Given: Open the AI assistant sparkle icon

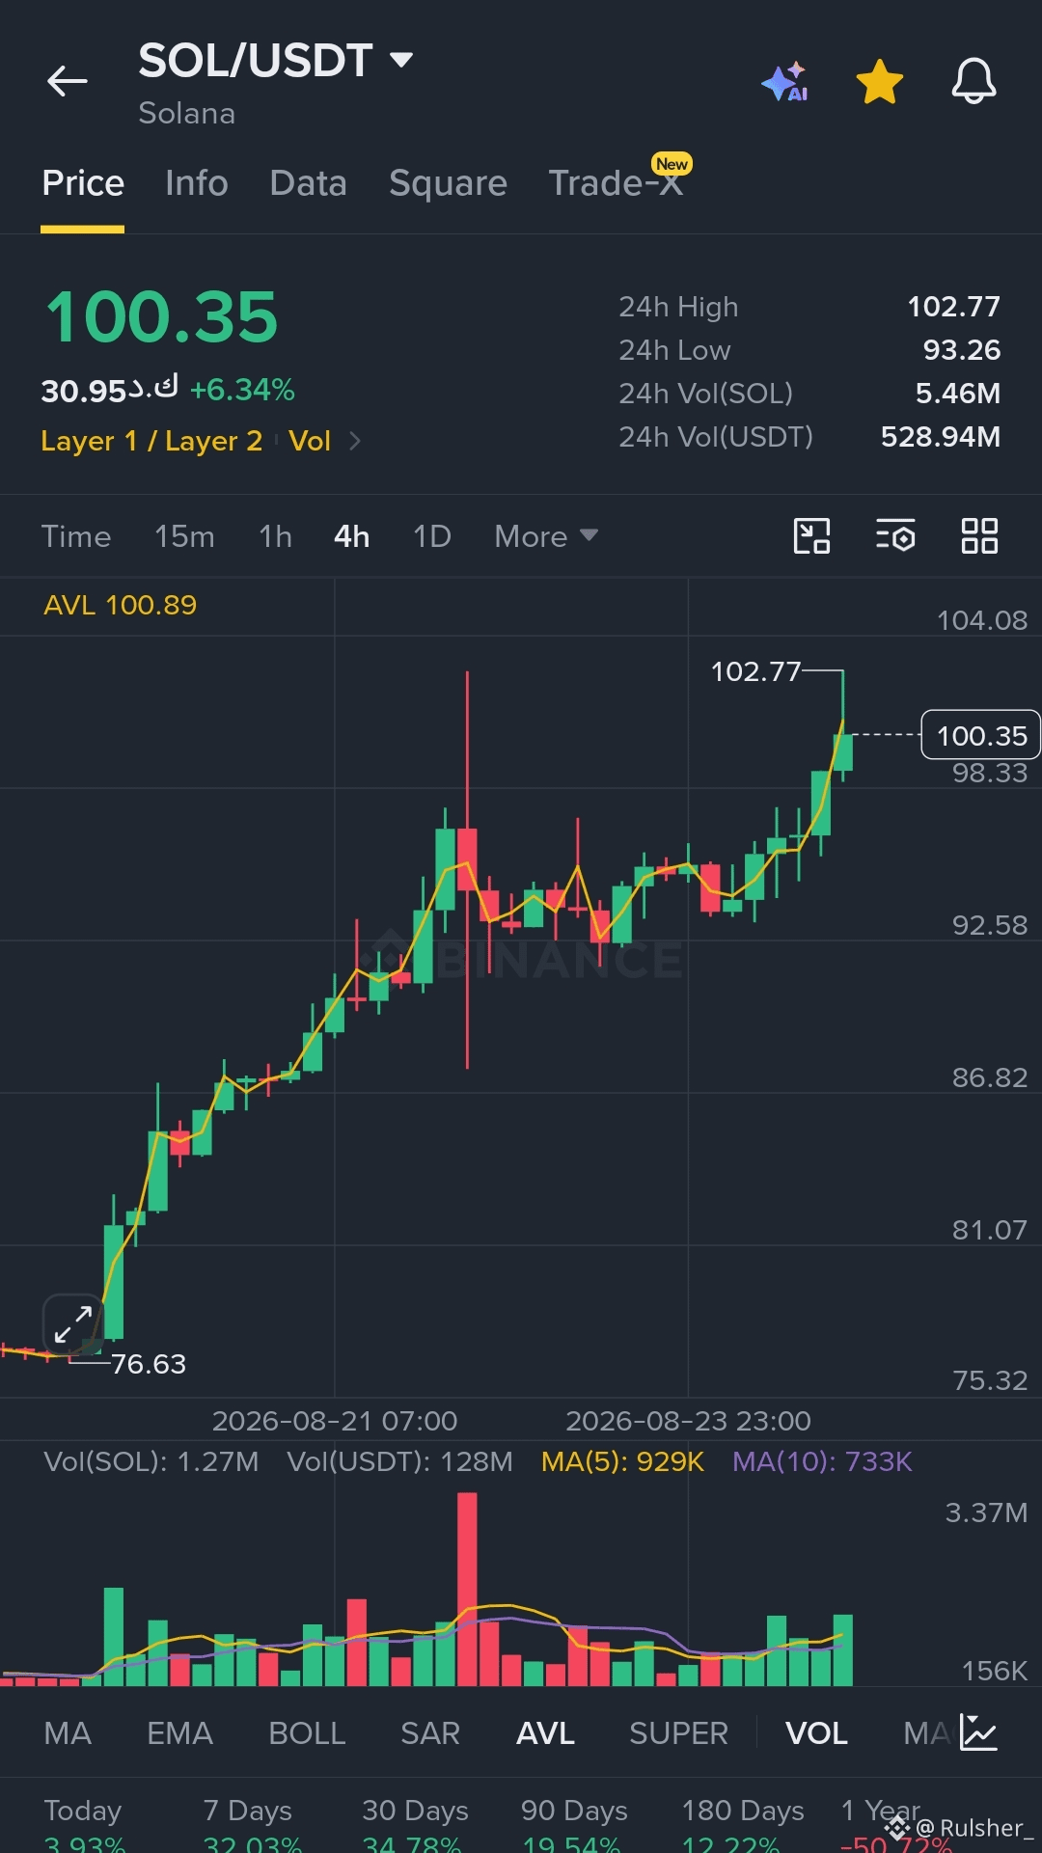Looking at the screenshot, I should coord(785,81).
